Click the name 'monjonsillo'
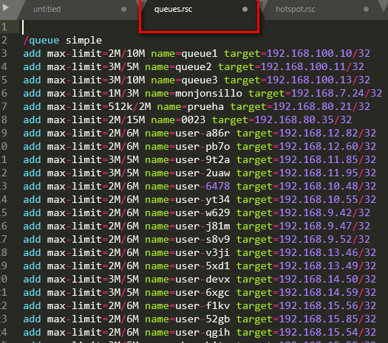The width and height of the screenshot is (388, 343). point(208,94)
